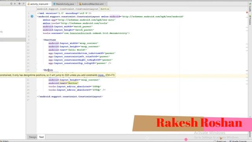Click the layout_editor_absoluteY line
The image size is (252, 142).
77,90
